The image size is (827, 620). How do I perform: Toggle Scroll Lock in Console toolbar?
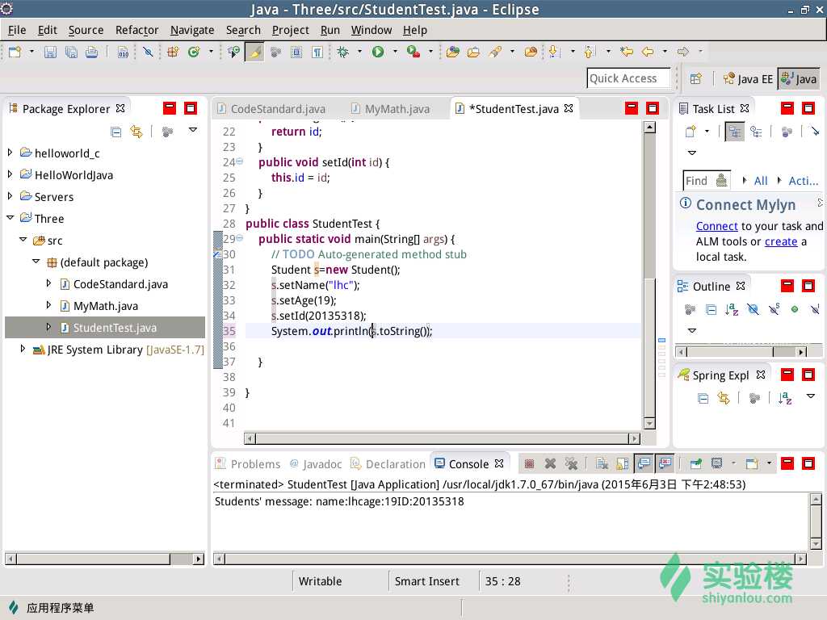(x=623, y=463)
